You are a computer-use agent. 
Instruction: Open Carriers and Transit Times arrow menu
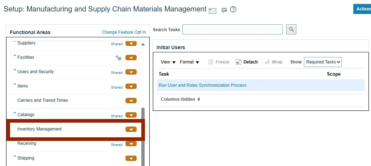click(131, 101)
